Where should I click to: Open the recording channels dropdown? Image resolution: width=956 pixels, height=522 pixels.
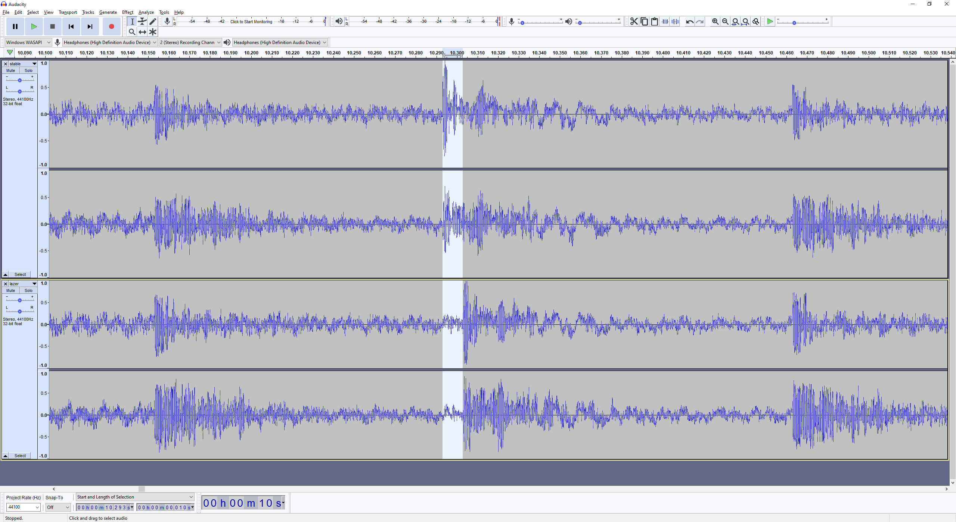point(190,42)
